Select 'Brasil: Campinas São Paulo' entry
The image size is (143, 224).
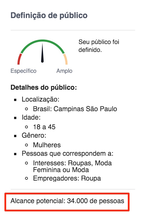pos(75,109)
